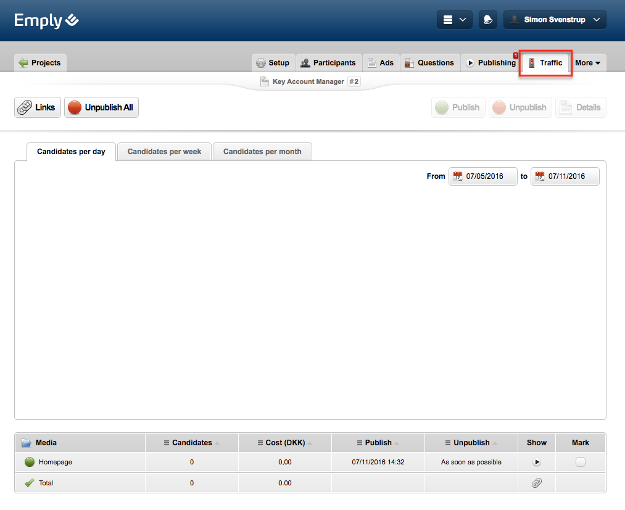Click the Links button
The height and width of the screenshot is (510, 625).
point(38,107)
